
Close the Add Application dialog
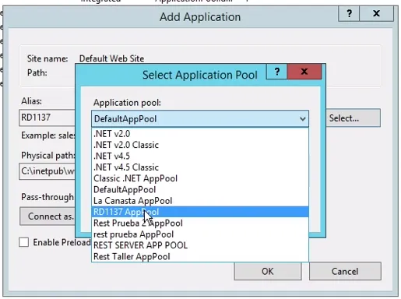pos(376,13)
